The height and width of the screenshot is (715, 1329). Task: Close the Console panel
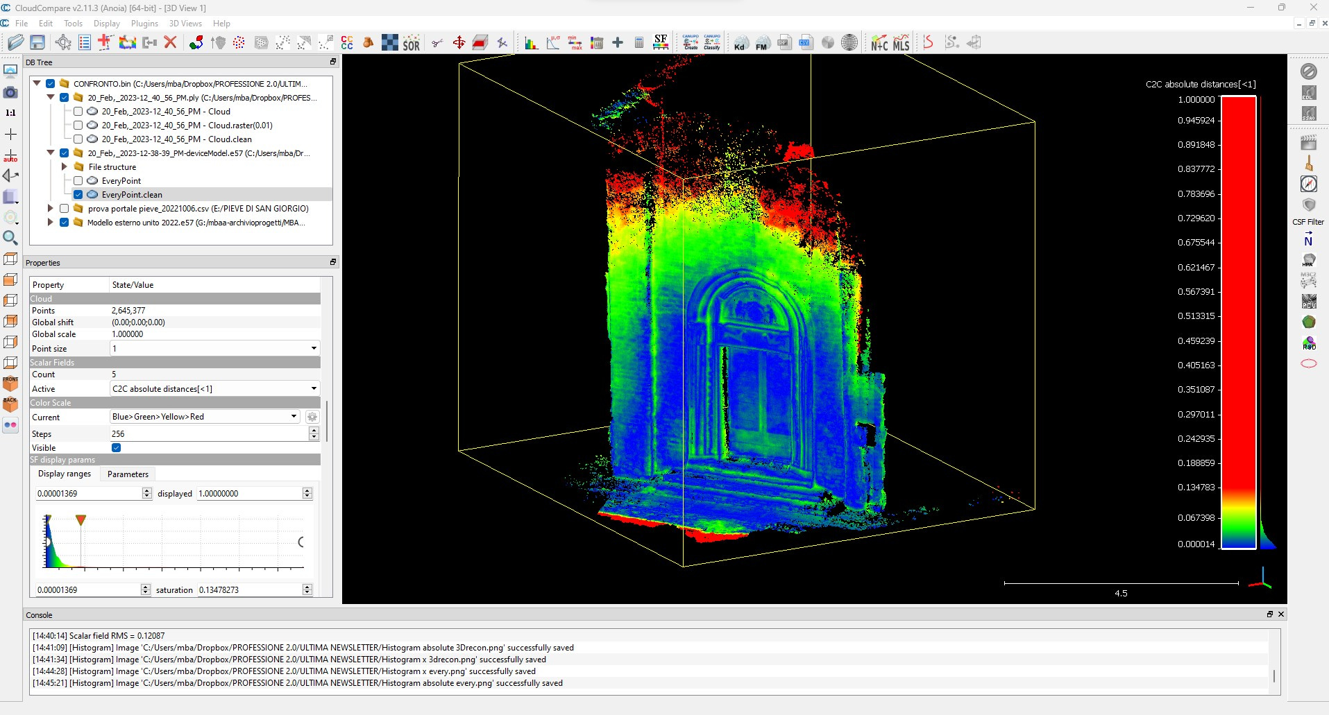tap(1281, 614)
